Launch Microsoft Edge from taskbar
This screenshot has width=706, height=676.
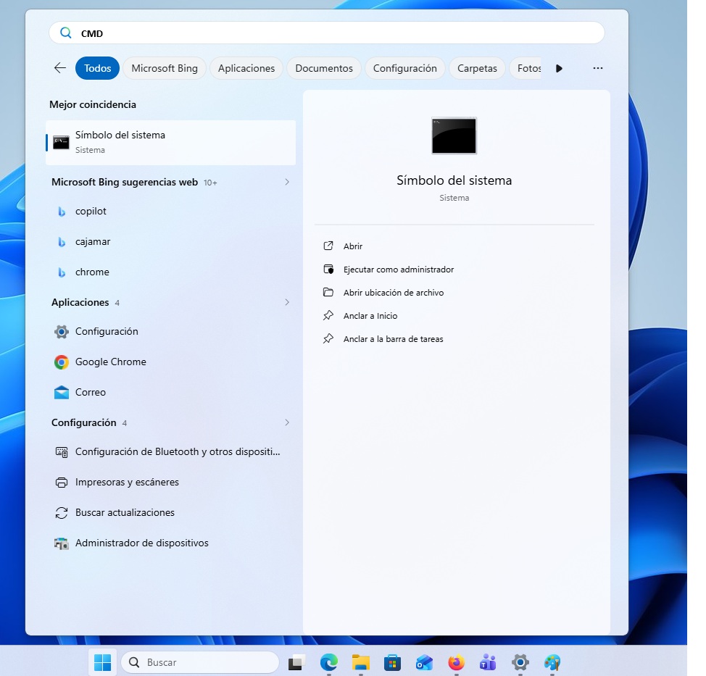328,662
